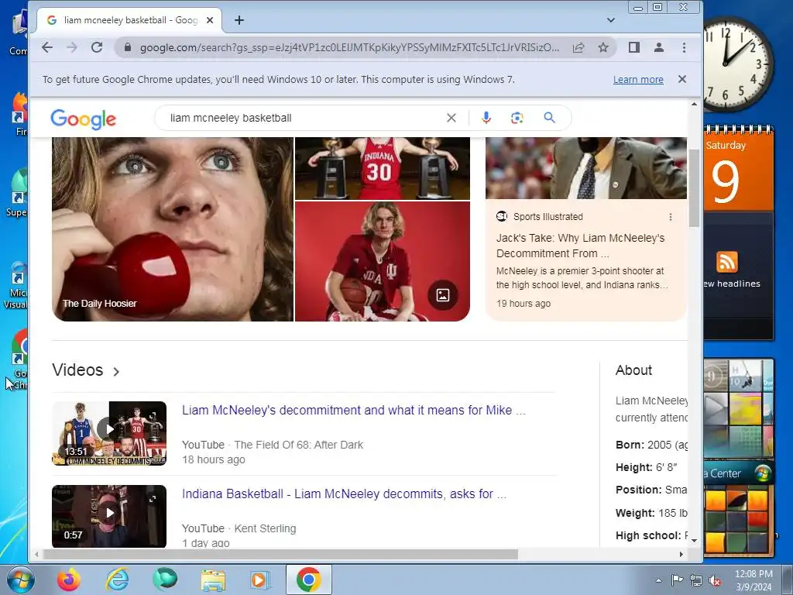Reload the Google search page
The height and width of the screenshot is (595, 793).
coord(97,47)
